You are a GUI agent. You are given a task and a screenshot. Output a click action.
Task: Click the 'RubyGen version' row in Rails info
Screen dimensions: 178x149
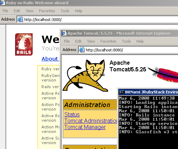pos(50,78)
